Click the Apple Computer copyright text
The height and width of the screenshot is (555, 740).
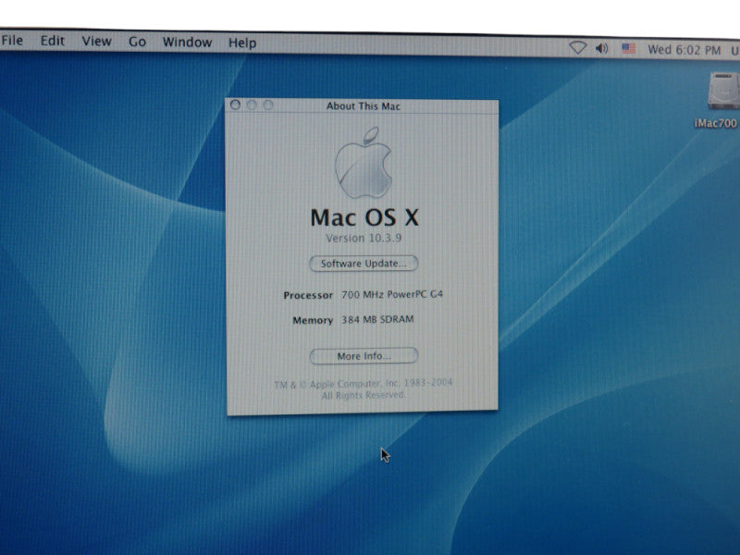click(363, 388)
